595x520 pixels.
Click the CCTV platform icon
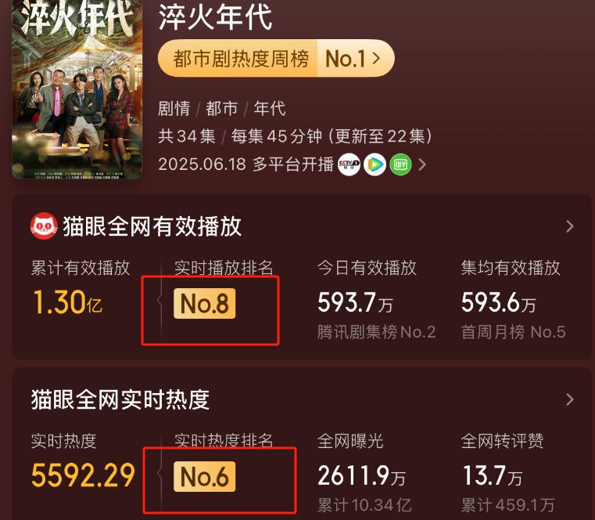coord(349,164)
